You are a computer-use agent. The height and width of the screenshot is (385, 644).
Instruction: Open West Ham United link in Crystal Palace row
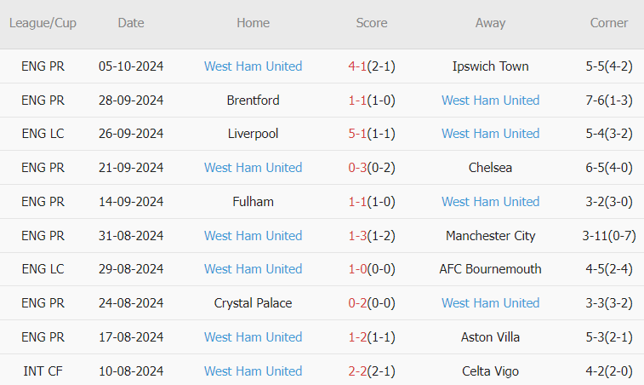click(x=490, y=303)
